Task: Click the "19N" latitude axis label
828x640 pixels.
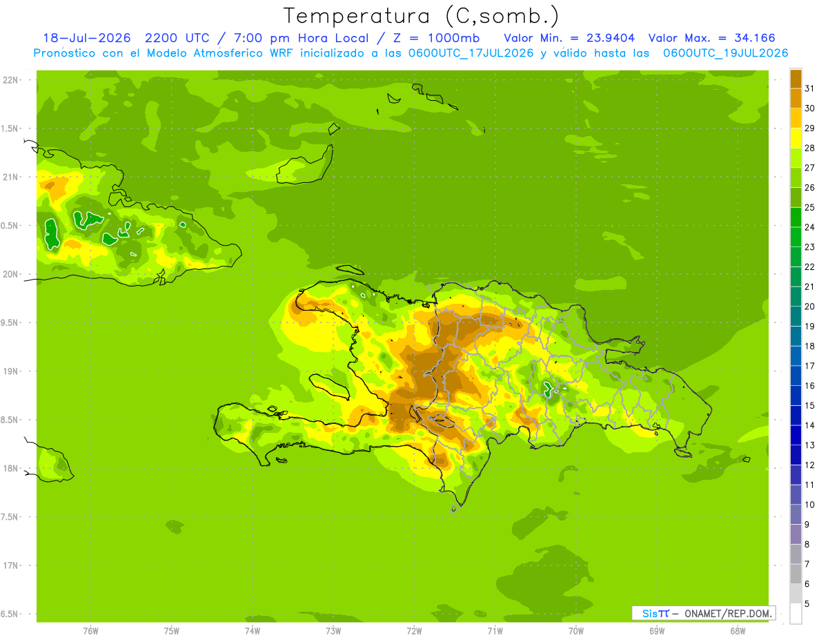Action: click(10, 371)
